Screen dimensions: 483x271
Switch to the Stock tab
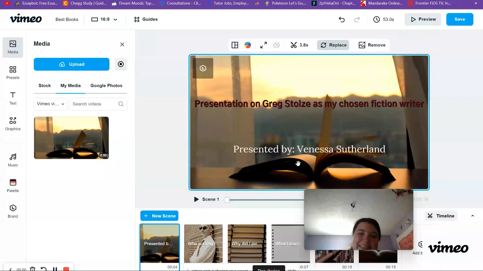45,86
